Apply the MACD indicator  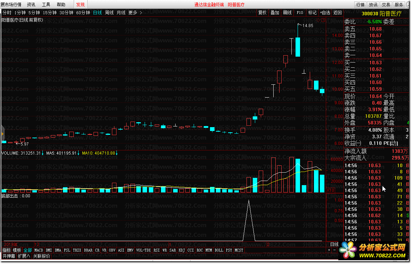click(x=39, y=250)
